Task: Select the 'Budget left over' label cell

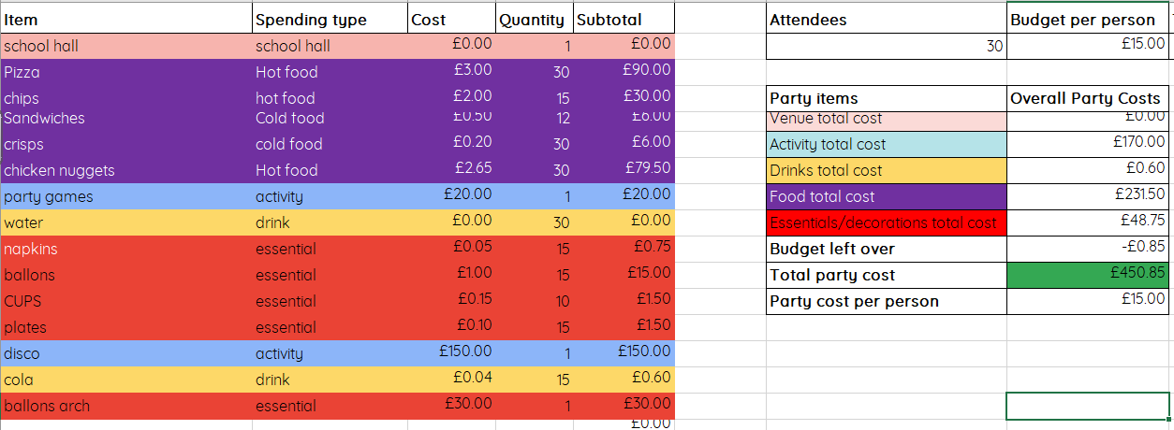Action: pyautogui.click(x=886, y=249)
